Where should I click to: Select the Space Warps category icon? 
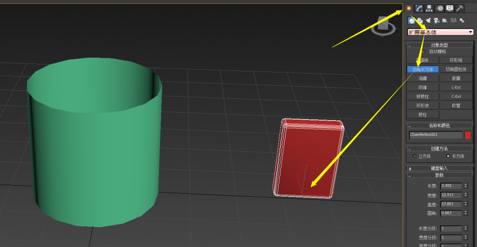[x=453, y=21]
